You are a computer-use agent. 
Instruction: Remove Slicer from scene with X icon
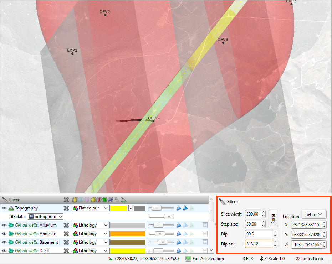point(66,200)
